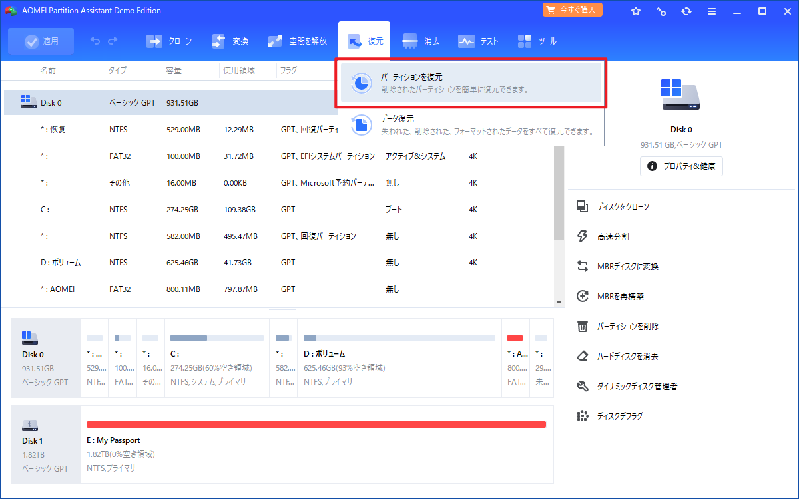
Task: Click the 名前 column header
Action: tap(48, 70)
